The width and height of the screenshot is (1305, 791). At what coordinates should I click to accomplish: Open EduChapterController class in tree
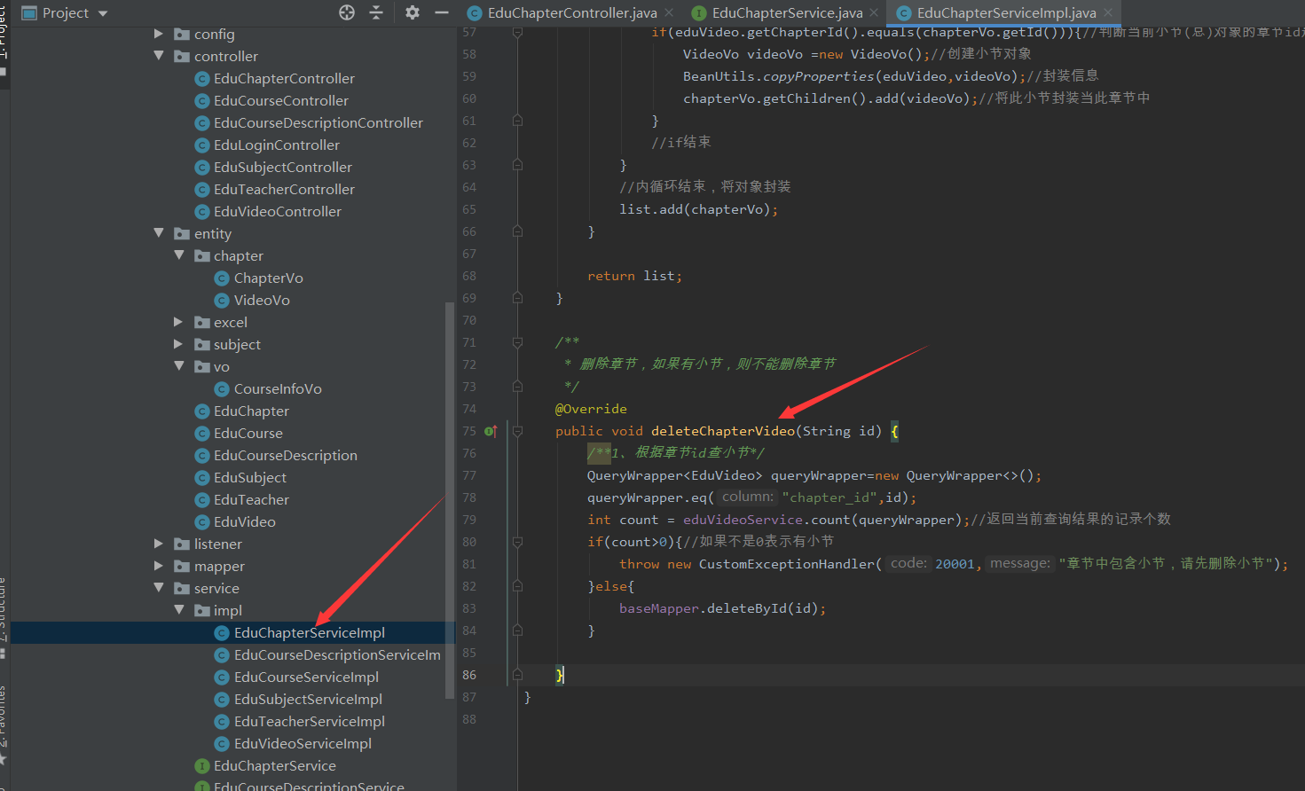click(284, 78)
